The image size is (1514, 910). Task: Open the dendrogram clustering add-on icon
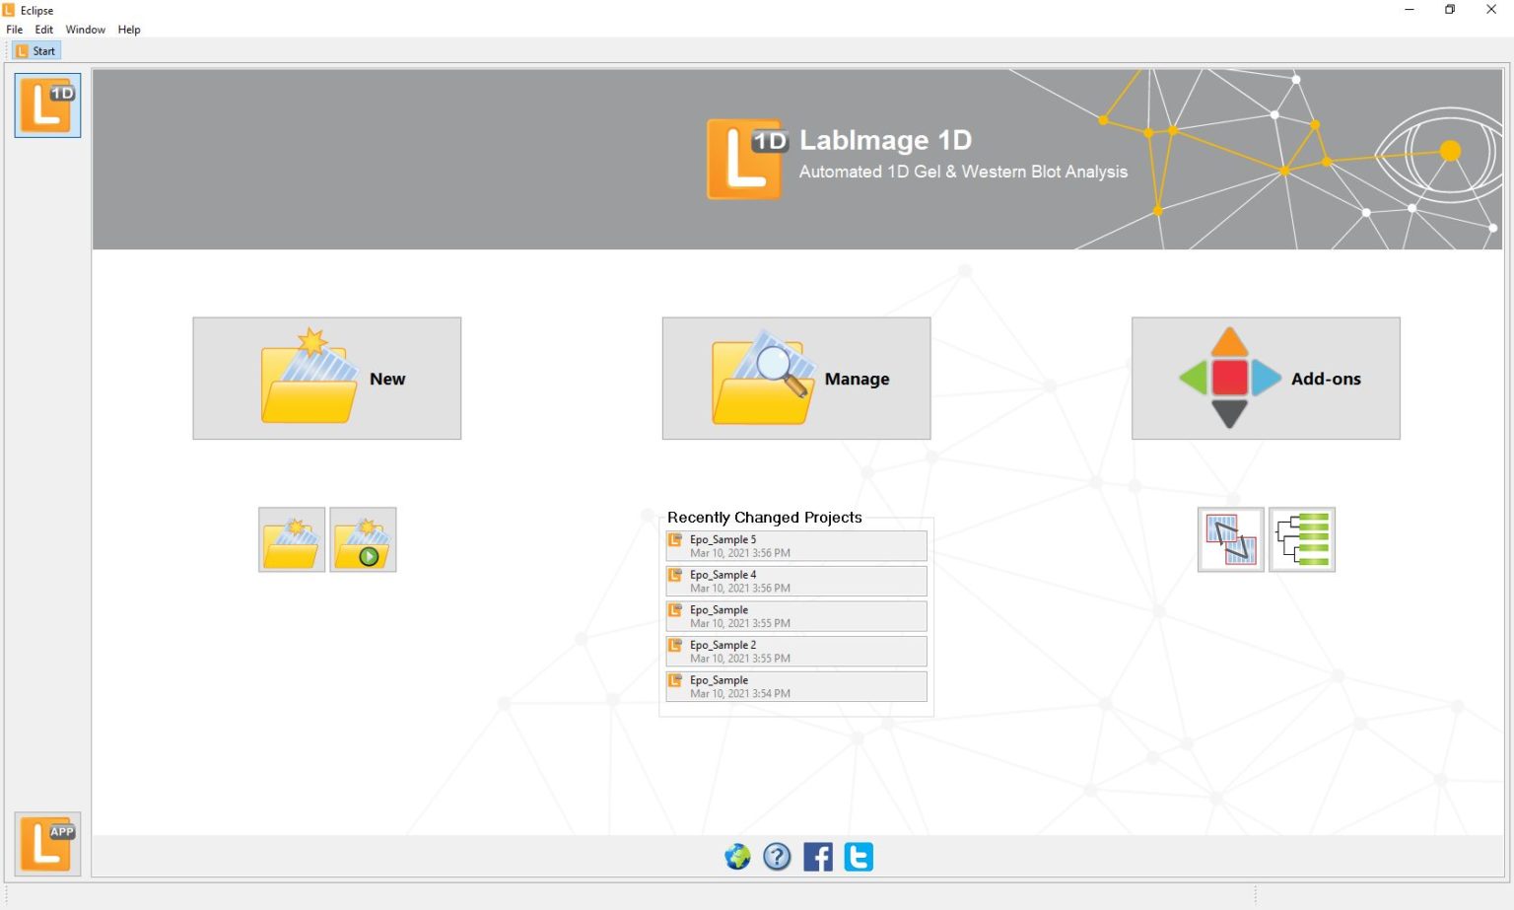point(1301,539)
